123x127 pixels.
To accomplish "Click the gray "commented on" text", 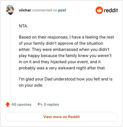I will point(45,10).
